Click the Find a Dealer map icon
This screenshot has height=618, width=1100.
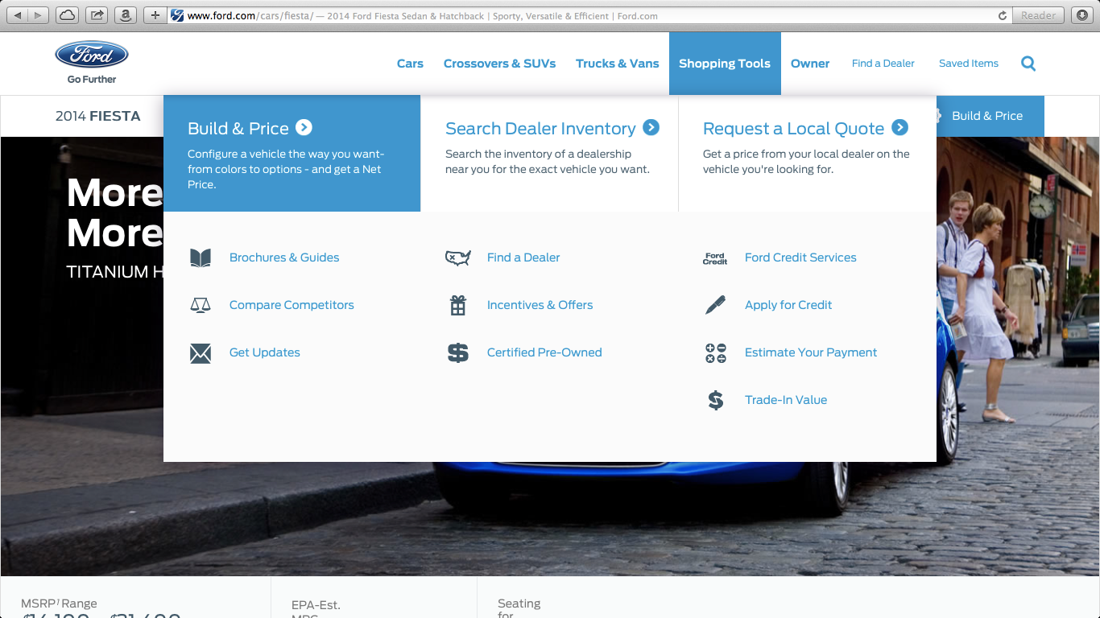[458, 257]
